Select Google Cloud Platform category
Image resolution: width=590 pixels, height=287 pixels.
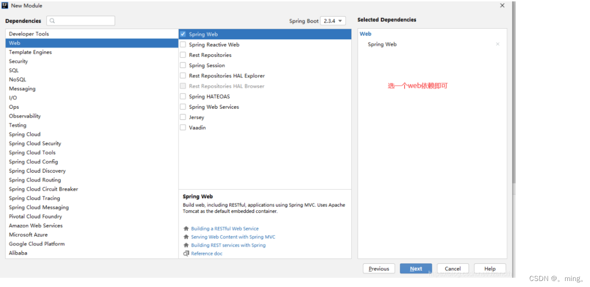pyautogui.click(x=92, y=244)
